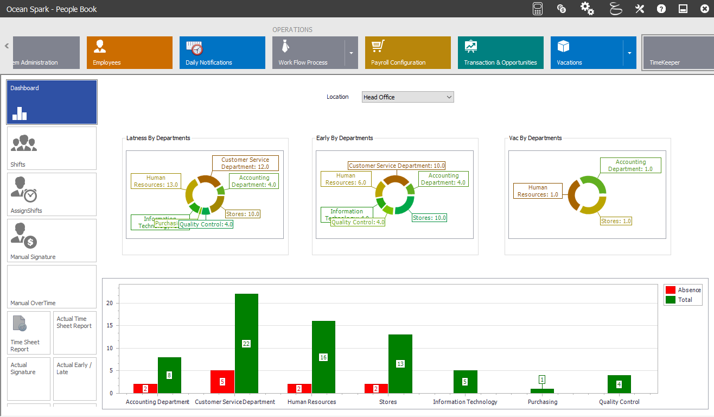Viewport: 714px width, 417px height.
Task: Click 'Quality Control: 4.0' in Early chart
Action: 358,222
